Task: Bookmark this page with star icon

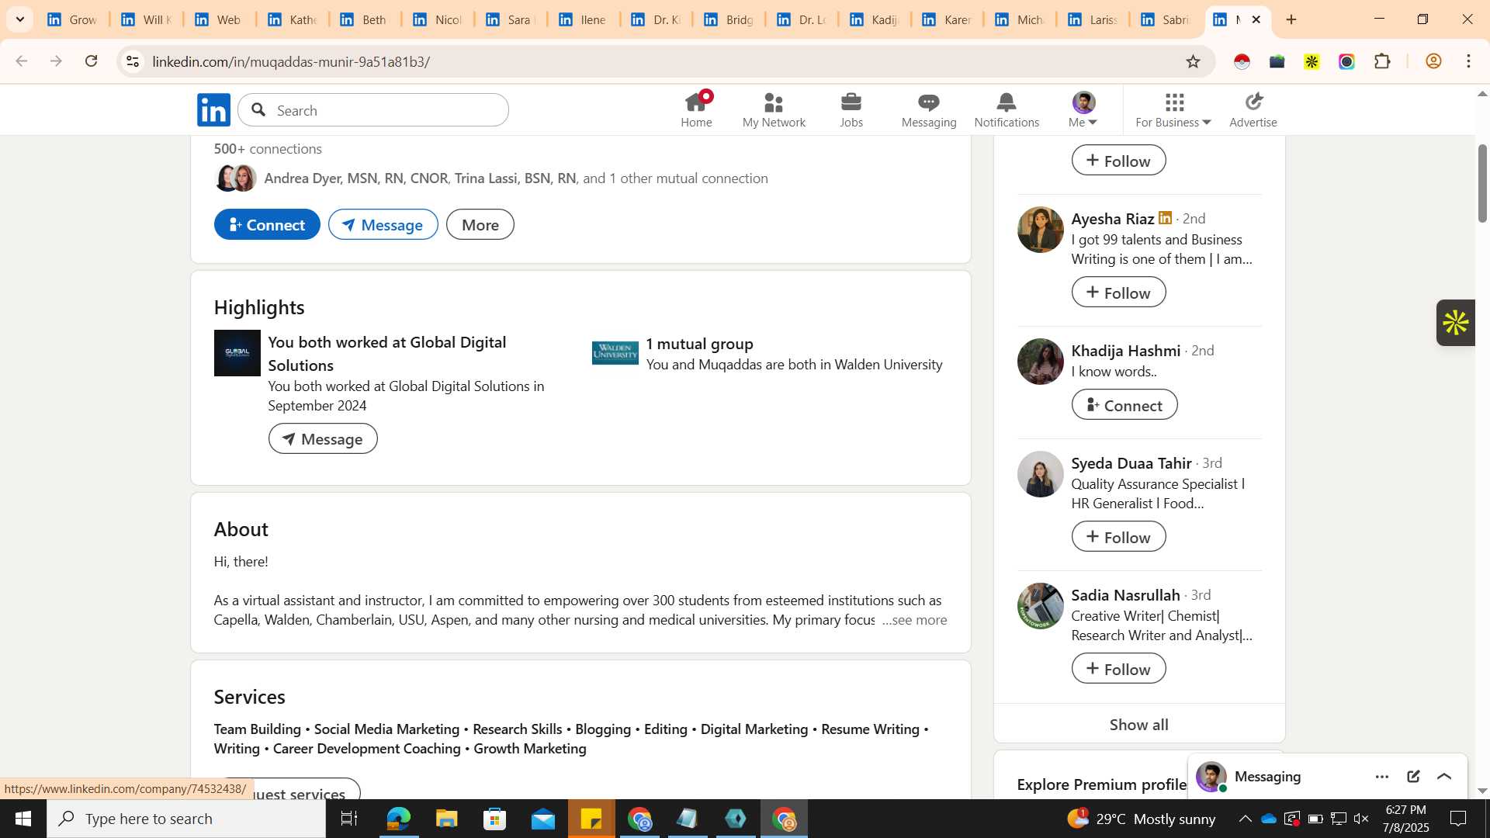Action: (x=1193, y=61)
